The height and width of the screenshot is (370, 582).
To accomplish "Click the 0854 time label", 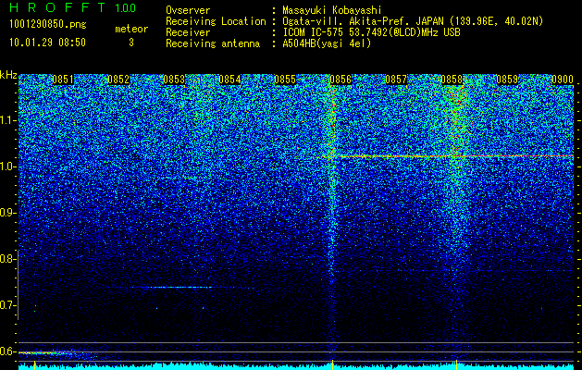I will (229, 80).
